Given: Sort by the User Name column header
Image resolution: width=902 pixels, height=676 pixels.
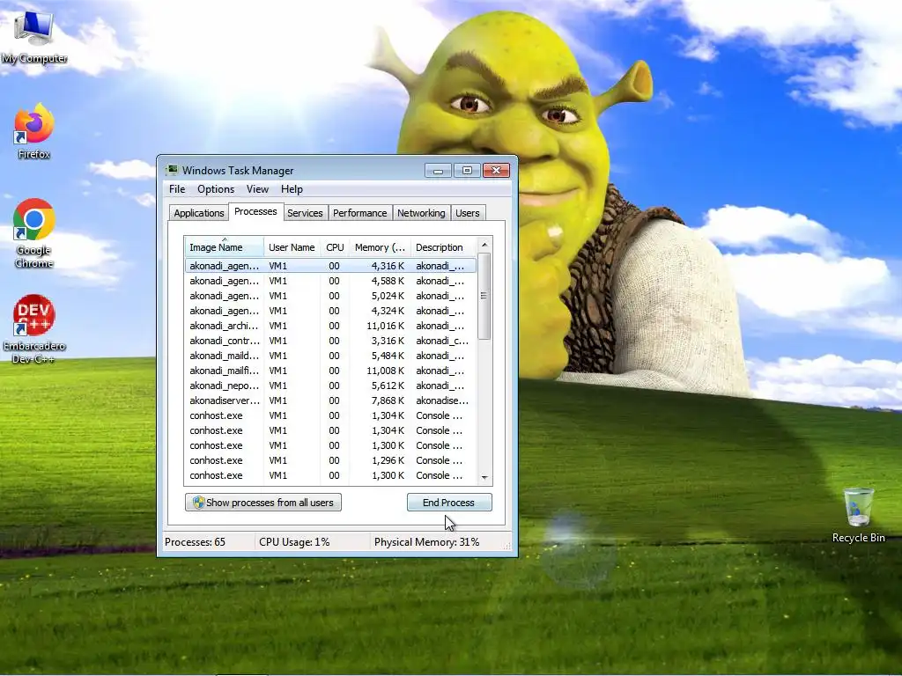Looking at the screenshot, I should tap(292, 247).
